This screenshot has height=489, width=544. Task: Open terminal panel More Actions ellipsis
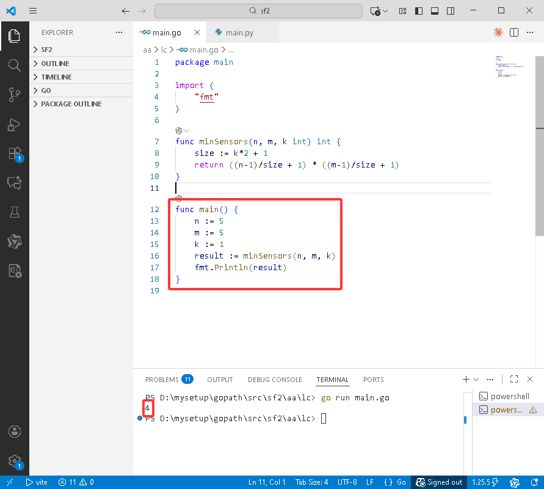coord(490,379)
